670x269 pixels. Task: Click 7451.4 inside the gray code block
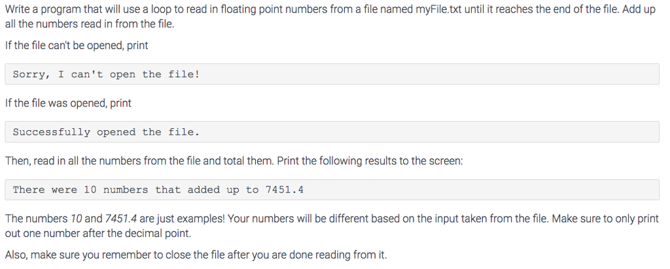tap(285, 190)
